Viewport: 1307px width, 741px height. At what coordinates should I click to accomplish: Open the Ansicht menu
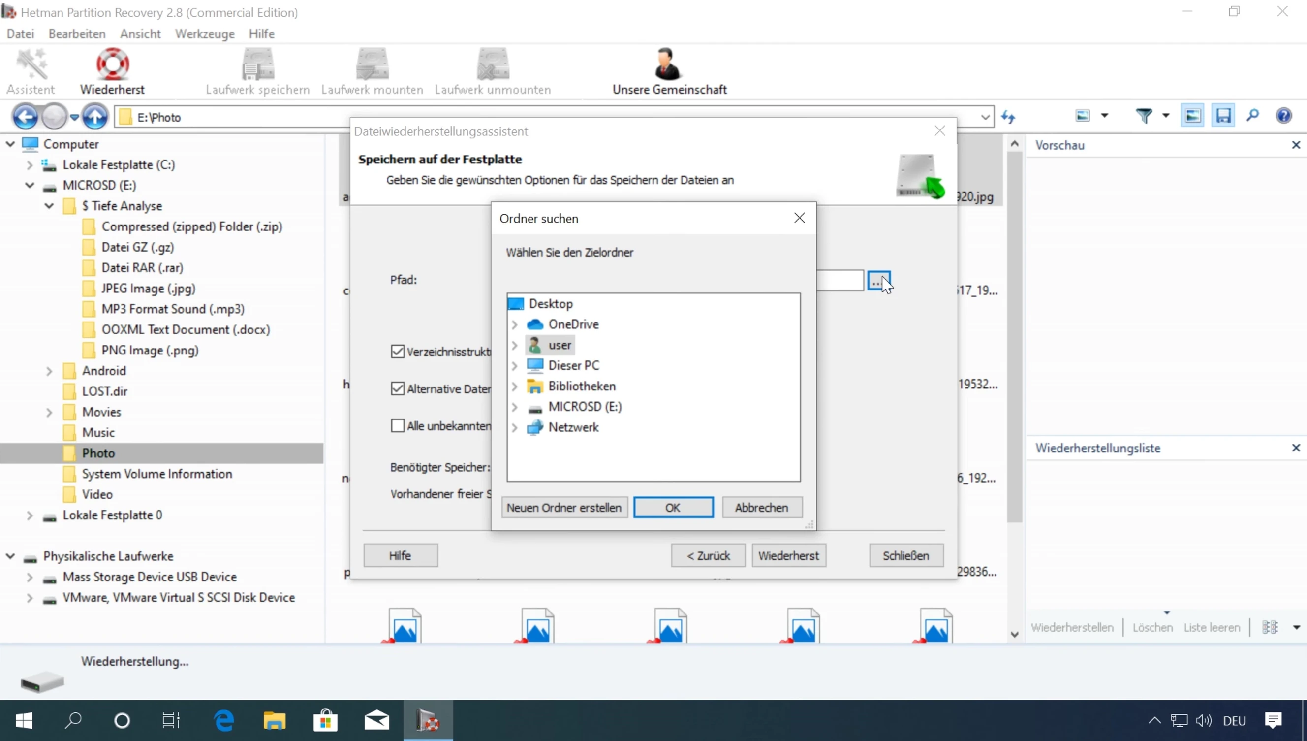click(140, 33)
